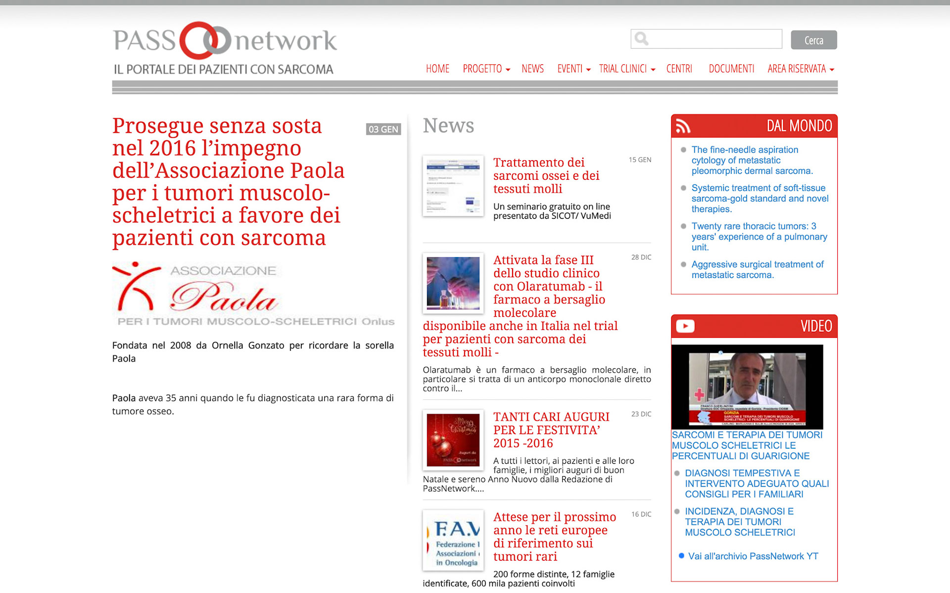The width and height of the screenshot is (950, 593).
Task: Click the 28 DIC date label
Action: point(641,257)
